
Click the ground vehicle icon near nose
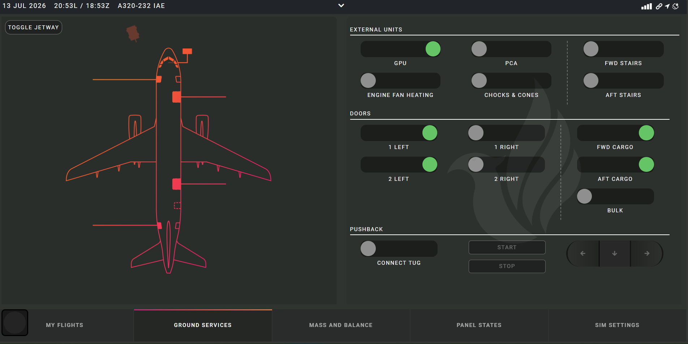[x=133, y=34]
